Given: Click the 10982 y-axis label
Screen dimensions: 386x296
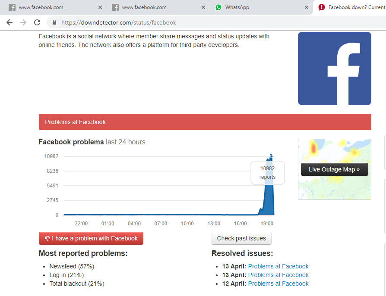Looking at the screenshot, I should pos(51,156).
